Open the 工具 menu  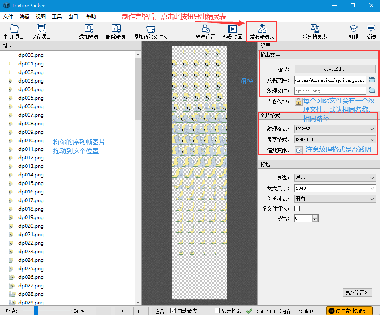(57, 17)
